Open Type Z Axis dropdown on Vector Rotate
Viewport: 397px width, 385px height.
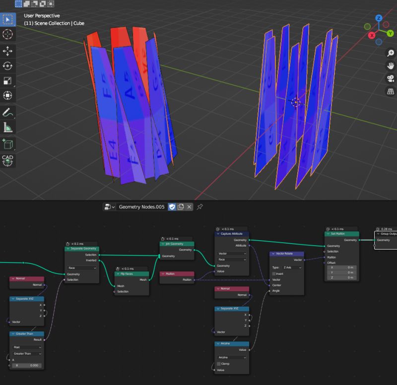292,267
